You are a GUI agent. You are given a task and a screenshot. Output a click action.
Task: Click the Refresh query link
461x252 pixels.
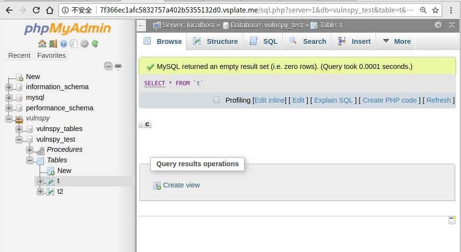439,100
